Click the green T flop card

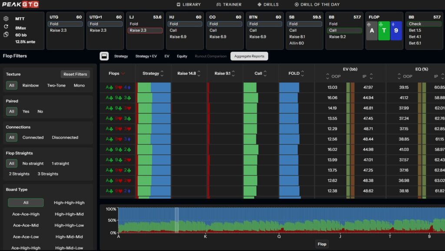pyautogui.click(x=384, y=31)
